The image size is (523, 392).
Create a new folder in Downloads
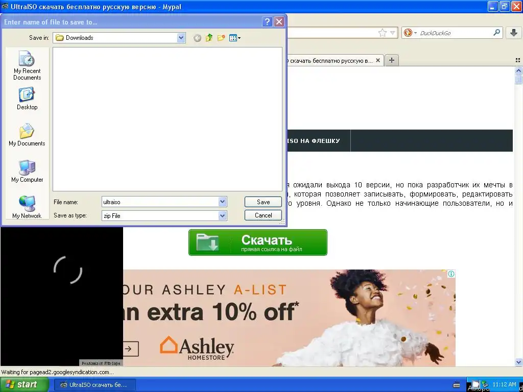(x=221, y=38)
